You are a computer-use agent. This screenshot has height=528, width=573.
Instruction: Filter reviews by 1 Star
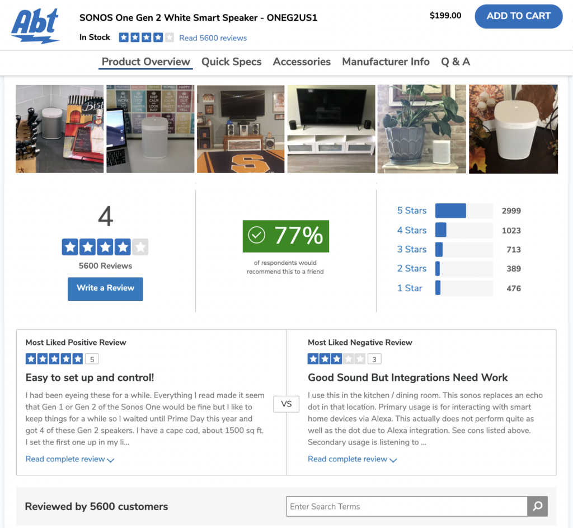(410, 288)
